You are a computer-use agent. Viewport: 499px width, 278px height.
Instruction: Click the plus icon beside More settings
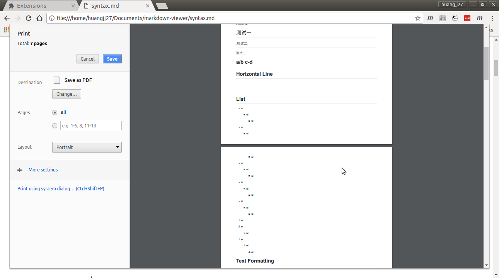[x=20, y=170]
